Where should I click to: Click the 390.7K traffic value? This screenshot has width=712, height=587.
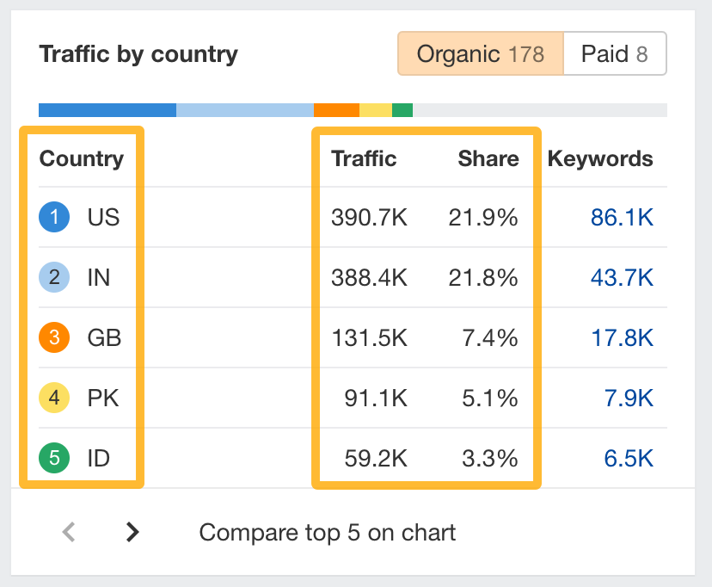pos(369,217)
